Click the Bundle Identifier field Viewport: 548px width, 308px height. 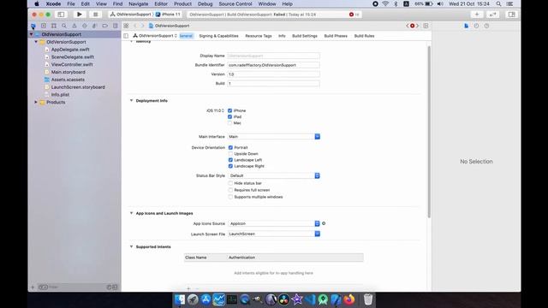[274, 65]
